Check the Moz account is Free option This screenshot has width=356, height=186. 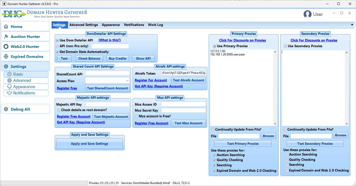[136, 116]
